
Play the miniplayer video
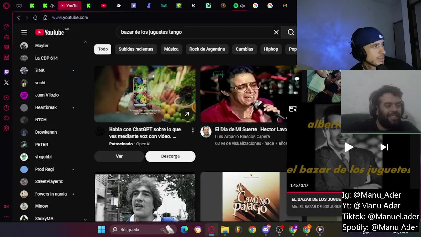pos(349,147)
